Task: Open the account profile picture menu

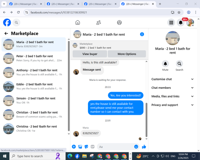Action: tap(190, 22)
